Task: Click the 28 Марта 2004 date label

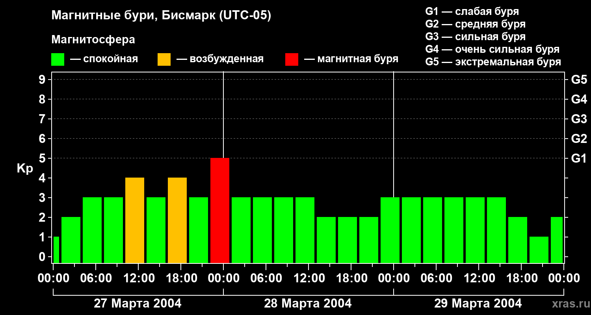Action: (x=308, y=304)
